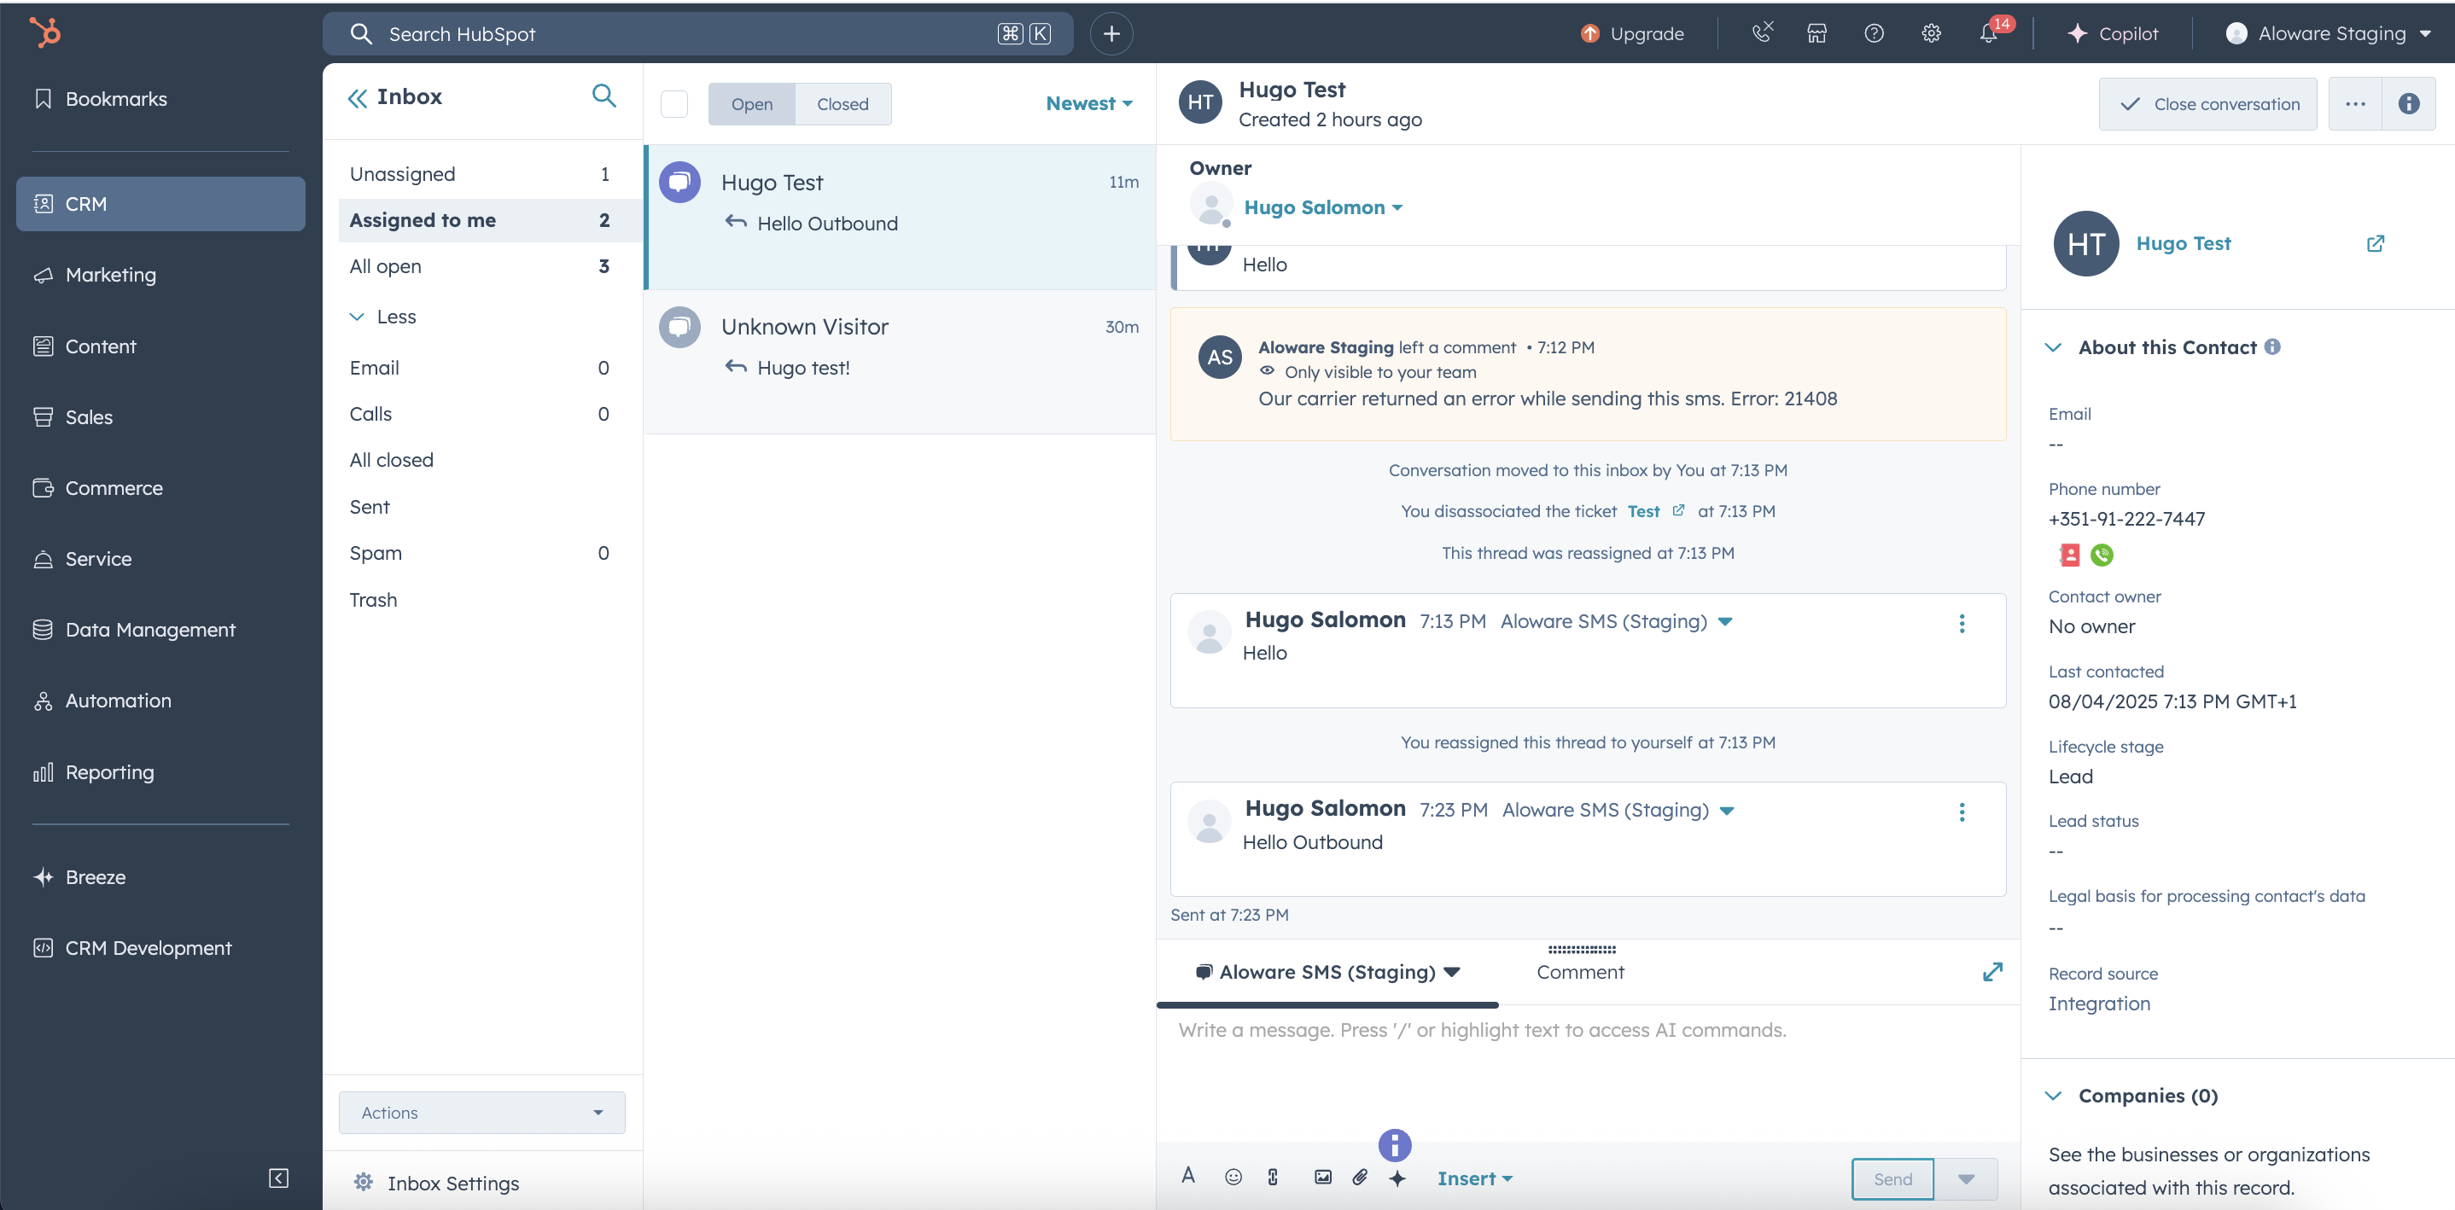Open the calling phone icon
Screen dimensions: 2455x1210
point(1761,32)
